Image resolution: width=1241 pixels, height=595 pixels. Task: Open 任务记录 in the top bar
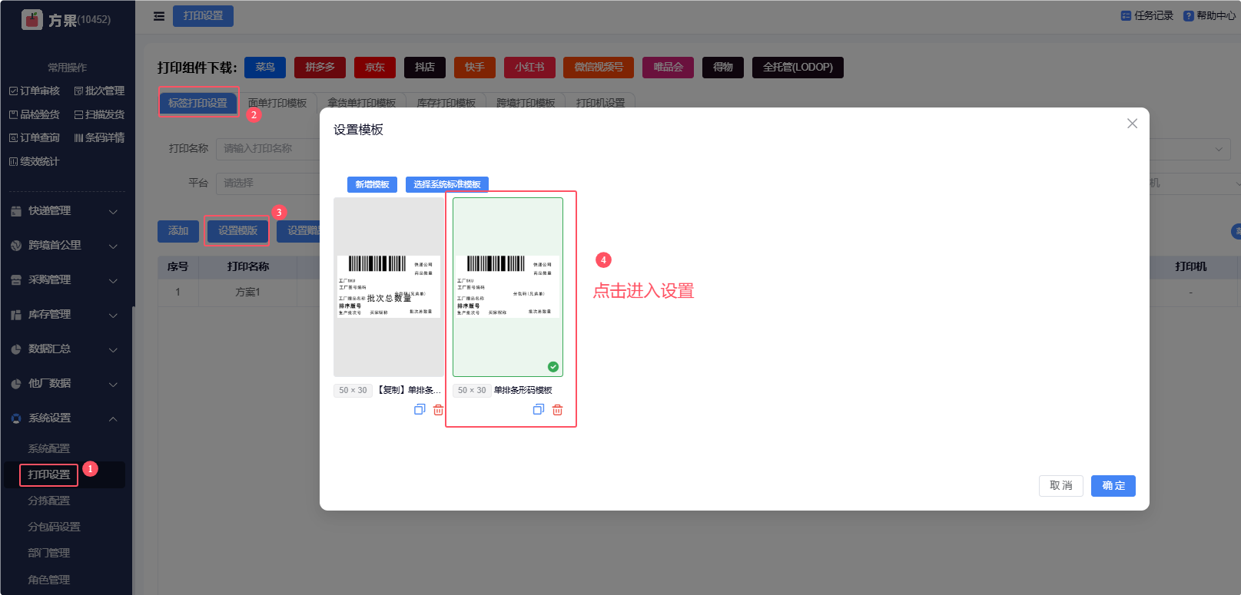coord(1147,15)
